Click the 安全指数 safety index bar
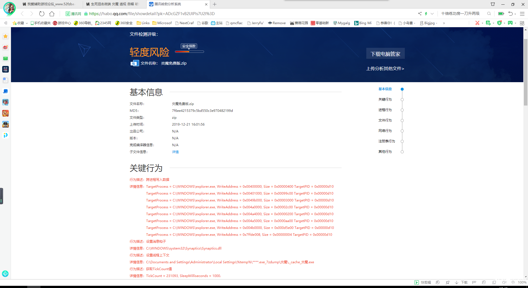 pyautogui.click(x=189, y=51)
